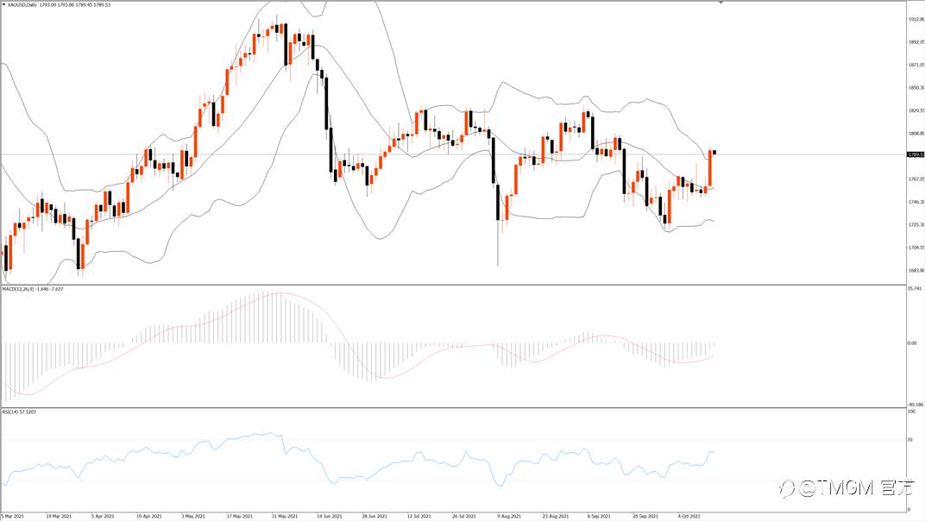925x521 pixels.
Task: Click the 1683.80 price scale label
Action: 916,270
